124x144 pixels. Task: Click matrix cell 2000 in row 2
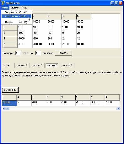(84, 28)
